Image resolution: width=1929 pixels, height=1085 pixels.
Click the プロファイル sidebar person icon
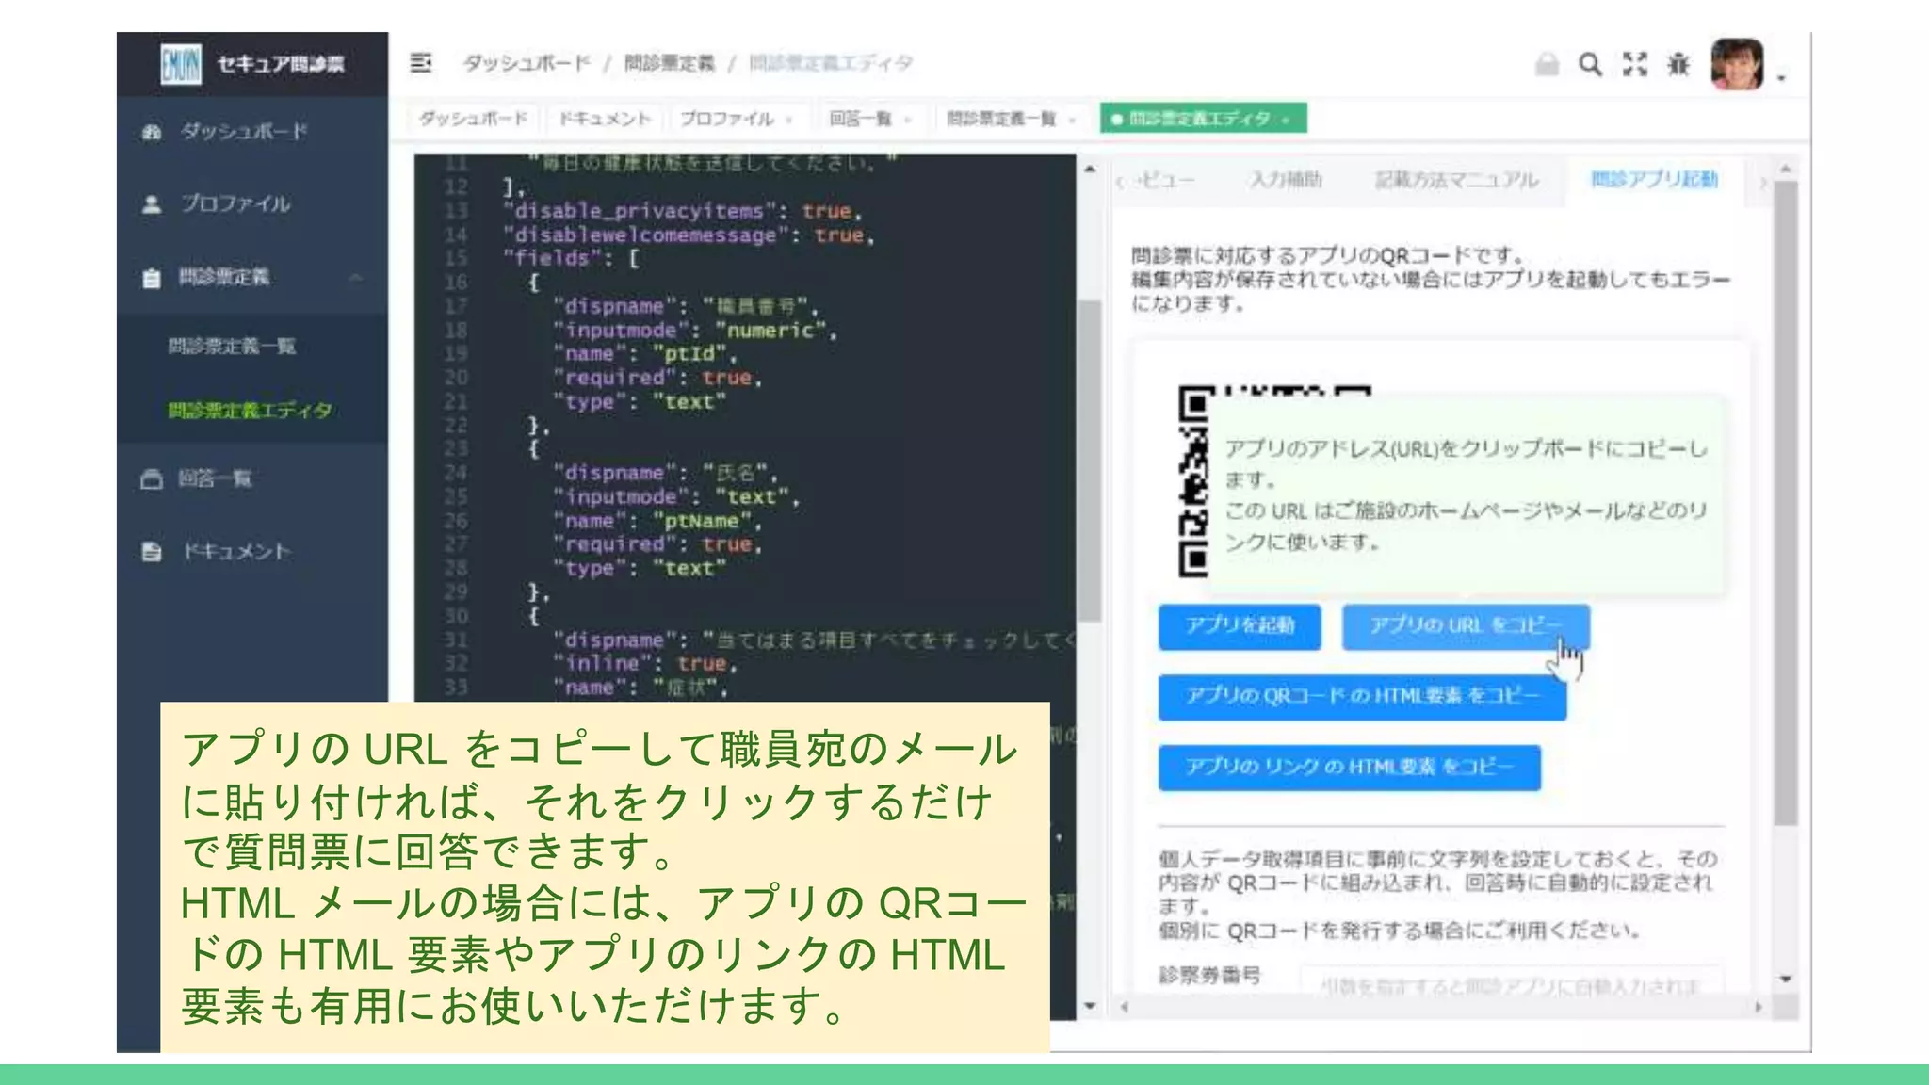pos(152,204)
